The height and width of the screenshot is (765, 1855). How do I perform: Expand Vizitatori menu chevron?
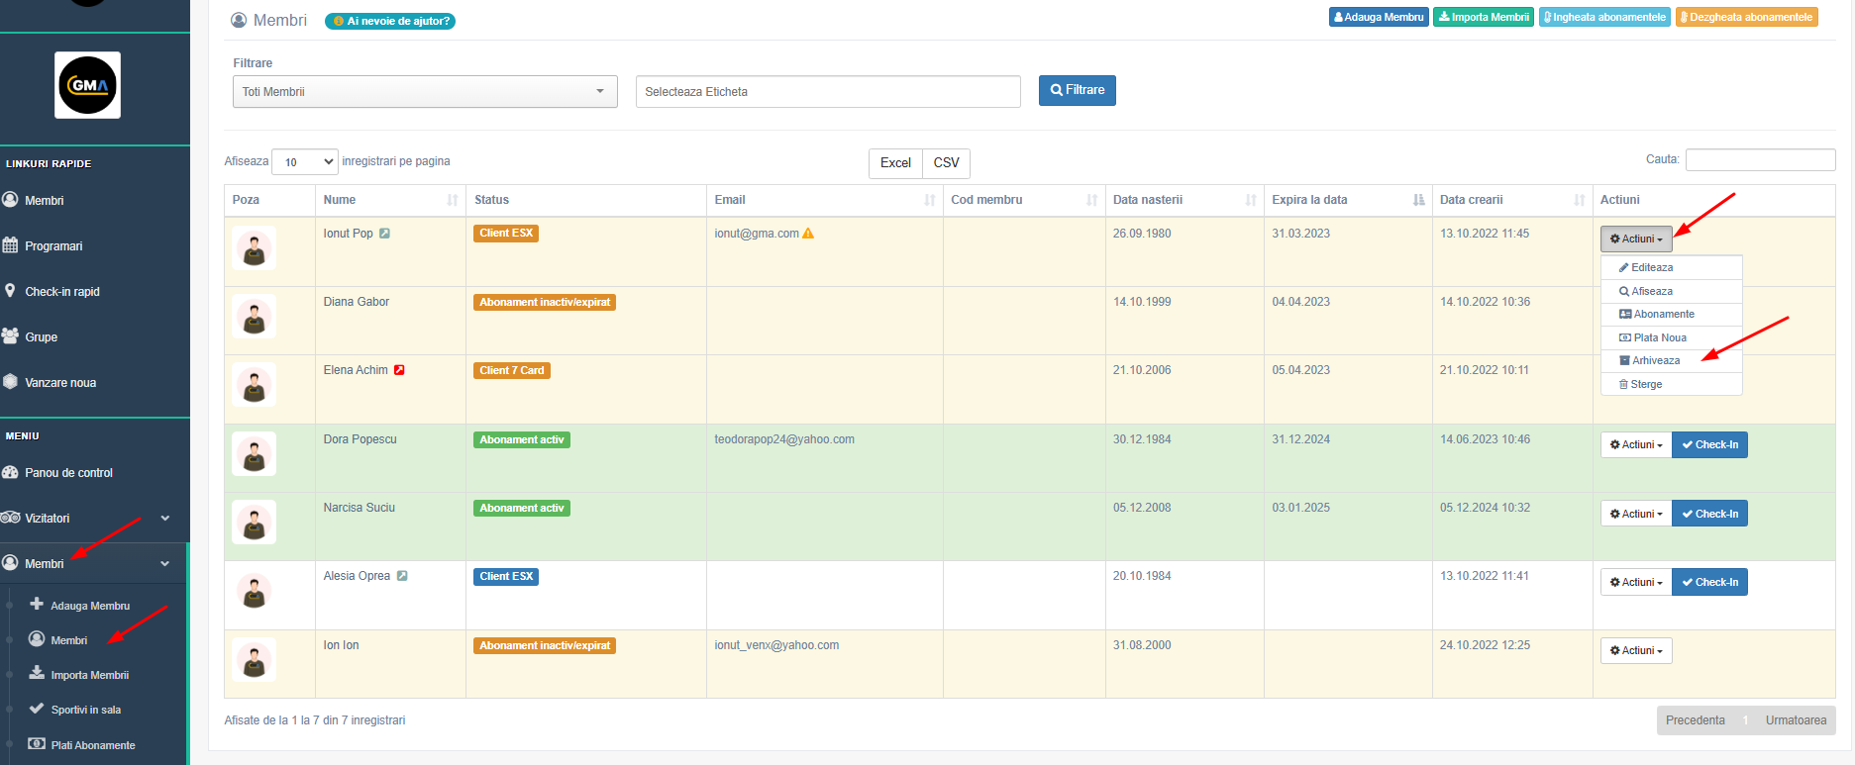tap(165, 518)
